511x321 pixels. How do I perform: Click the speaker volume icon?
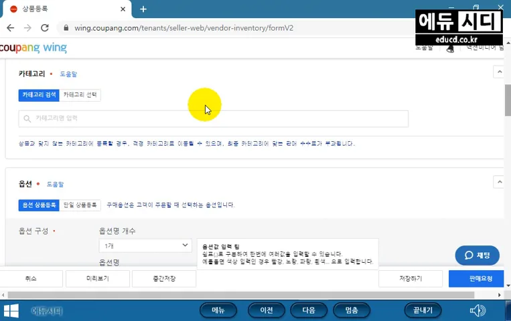coord(478,310)
